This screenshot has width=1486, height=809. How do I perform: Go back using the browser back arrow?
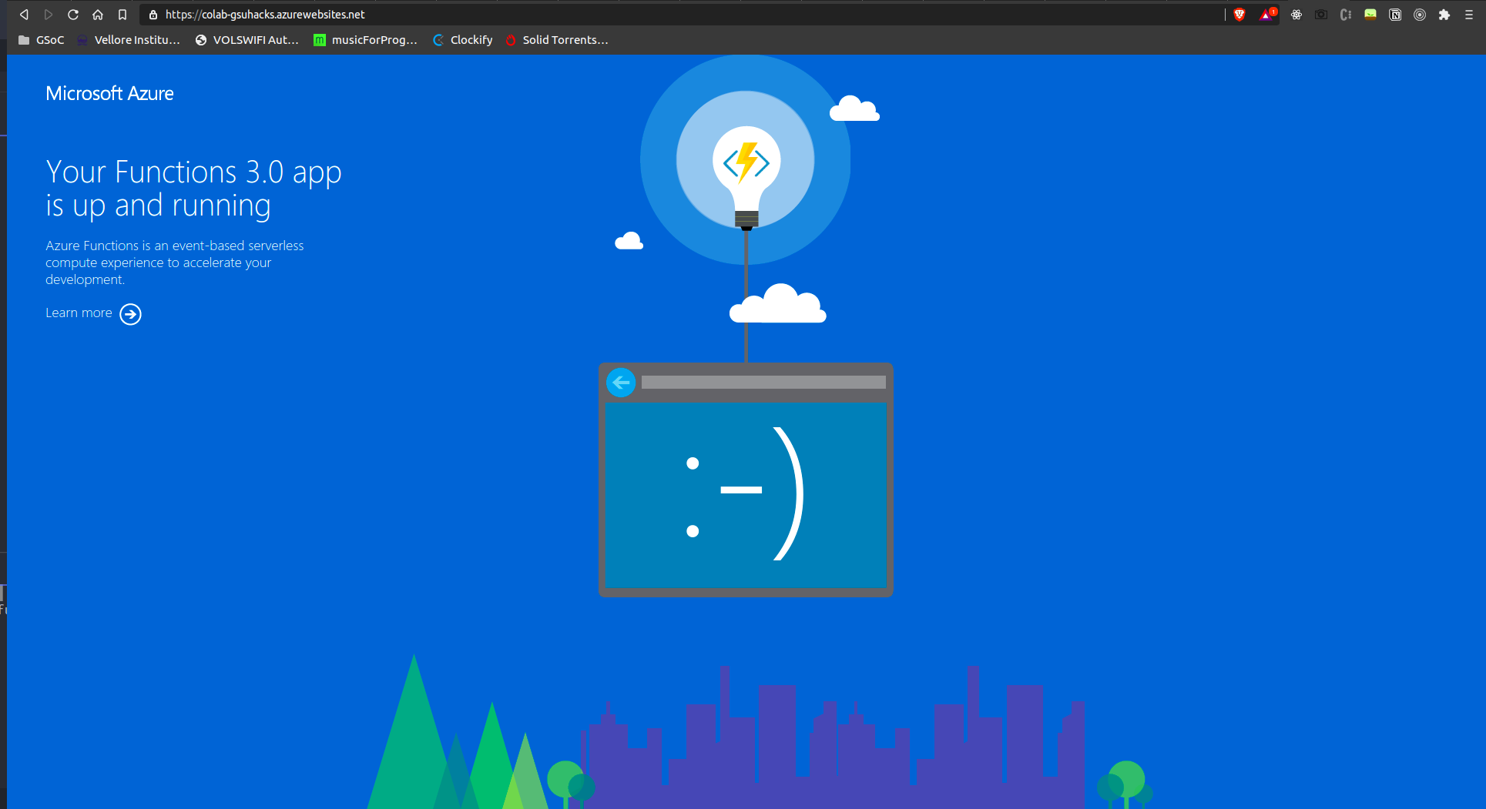click(x=24, y=15)
